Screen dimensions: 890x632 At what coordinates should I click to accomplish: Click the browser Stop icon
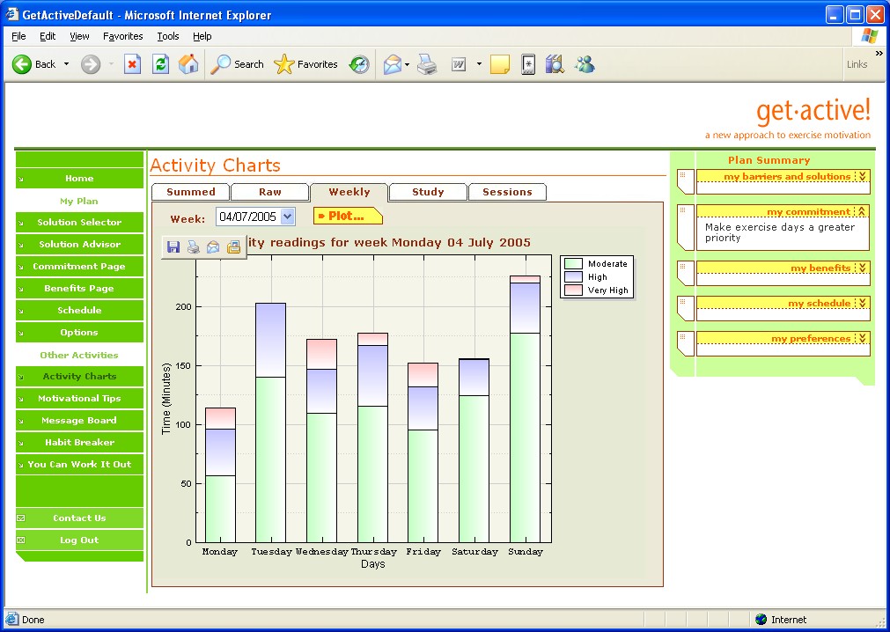(132, 64)
